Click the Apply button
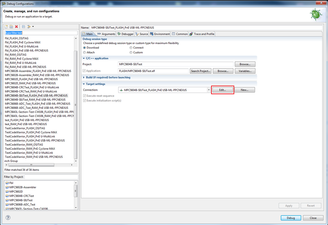328x225 pixels. click(289, 206)
